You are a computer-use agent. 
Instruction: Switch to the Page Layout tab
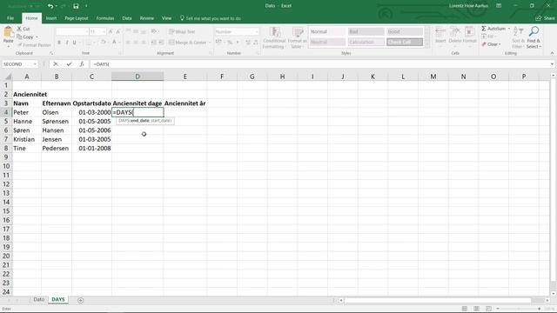(77, 18)
